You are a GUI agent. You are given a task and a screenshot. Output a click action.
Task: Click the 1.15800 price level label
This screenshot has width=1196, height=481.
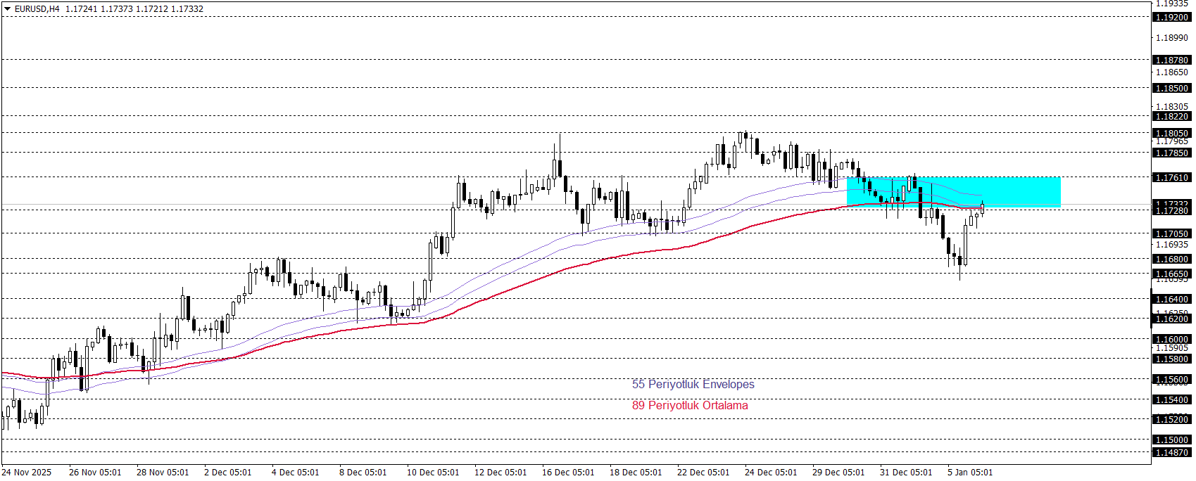tap(1172, 359)
